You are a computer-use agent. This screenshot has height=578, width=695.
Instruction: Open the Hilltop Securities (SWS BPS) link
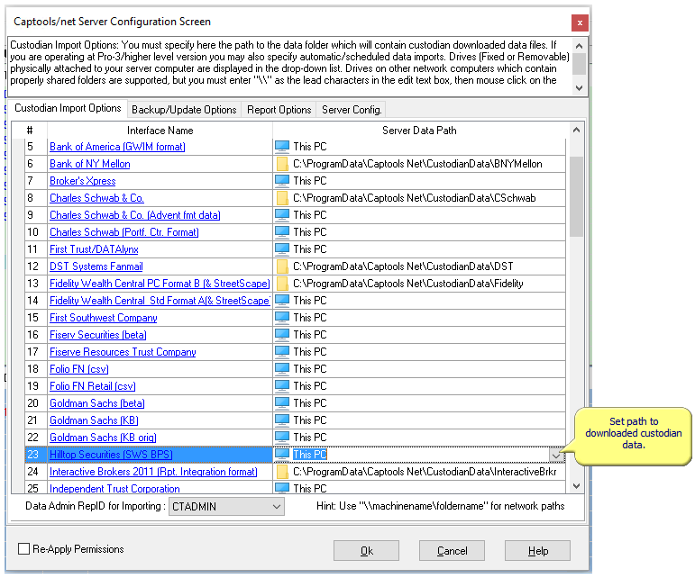[x=111, y=455]
